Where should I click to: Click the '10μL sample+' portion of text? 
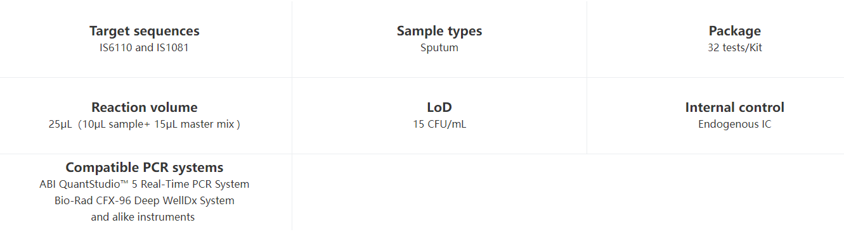coord(114,125)
